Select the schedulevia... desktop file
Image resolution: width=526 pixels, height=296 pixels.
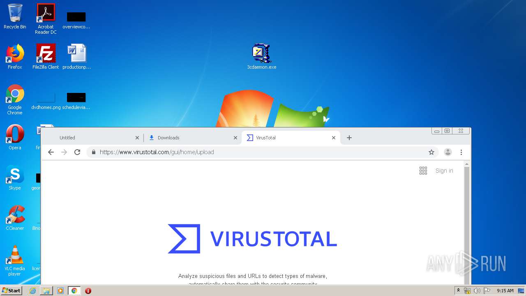(x=76, y=101)
